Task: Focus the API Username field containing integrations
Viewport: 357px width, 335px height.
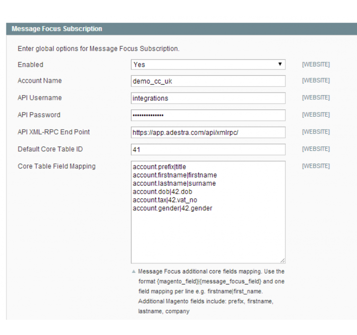Action: [208, 98]
